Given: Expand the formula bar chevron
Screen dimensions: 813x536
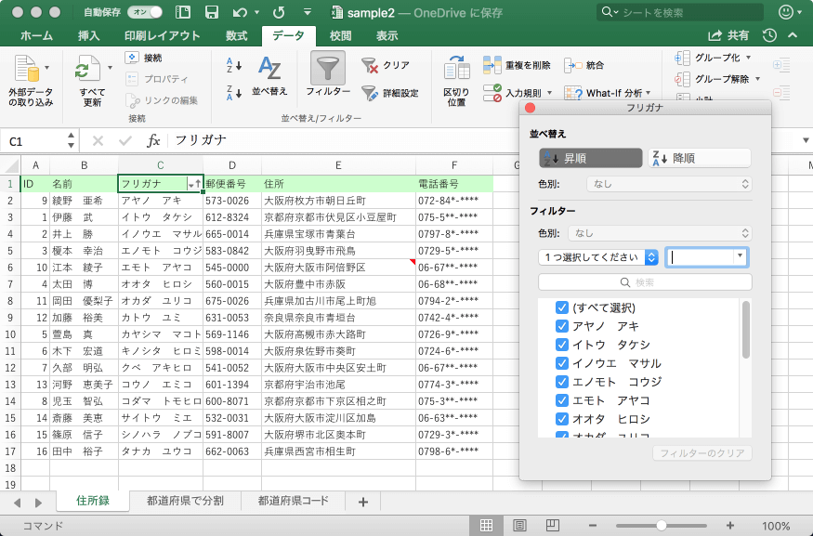Looking at the screenshot, I should pos(806,140).
